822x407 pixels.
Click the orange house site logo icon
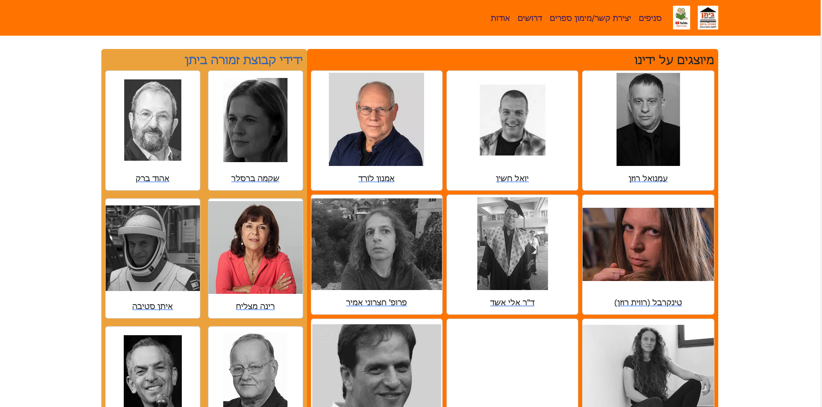pos(708,18)
